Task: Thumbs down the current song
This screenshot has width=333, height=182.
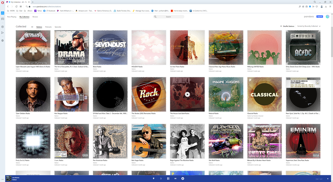Action: [x=153, y=179]
